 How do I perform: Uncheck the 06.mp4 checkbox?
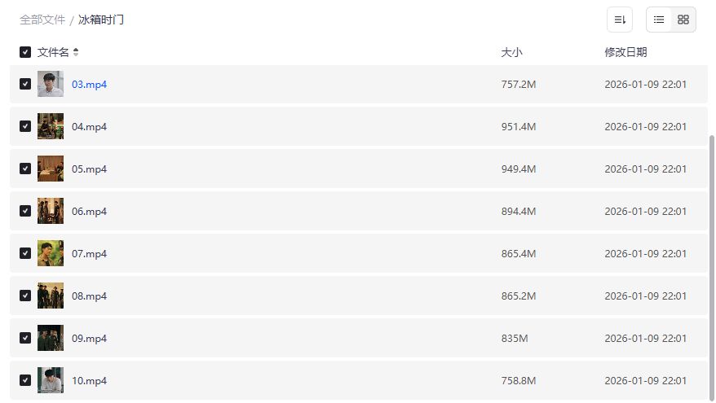tap(25, 211)
